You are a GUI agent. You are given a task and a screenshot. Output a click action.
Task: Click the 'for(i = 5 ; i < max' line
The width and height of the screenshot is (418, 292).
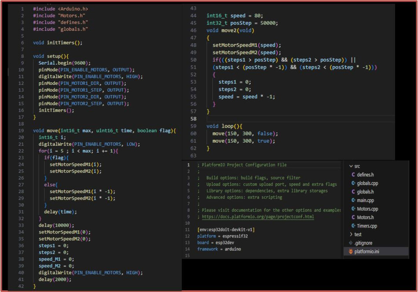pyautogui.click(x=78, y=151)
